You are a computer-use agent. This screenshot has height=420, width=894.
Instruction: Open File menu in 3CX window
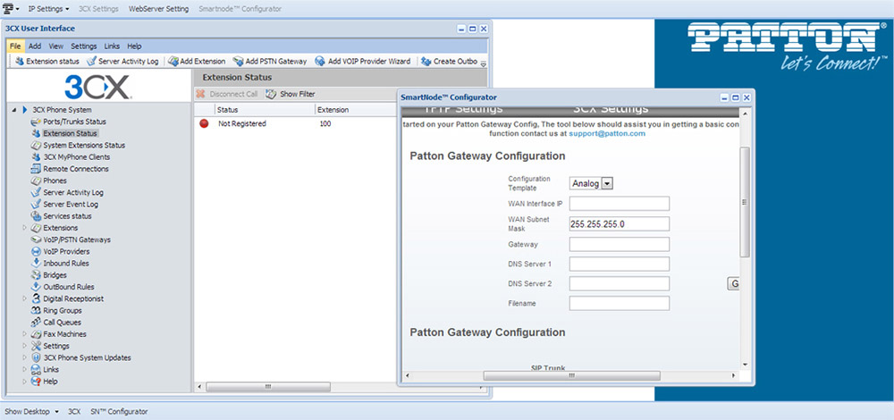15,46
